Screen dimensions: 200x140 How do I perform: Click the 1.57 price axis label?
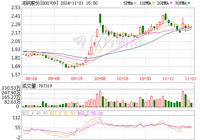[16, 74]
